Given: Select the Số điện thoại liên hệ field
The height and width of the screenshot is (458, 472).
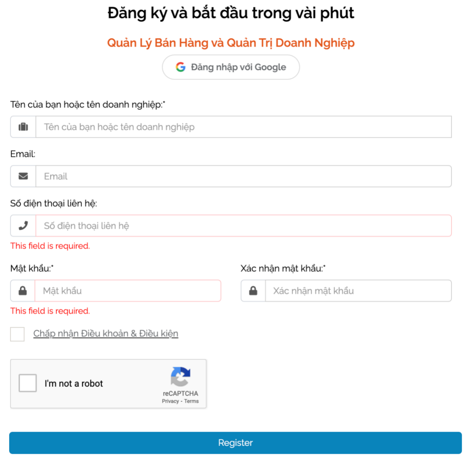Looking at the screenshot, I should coord(243,226).
